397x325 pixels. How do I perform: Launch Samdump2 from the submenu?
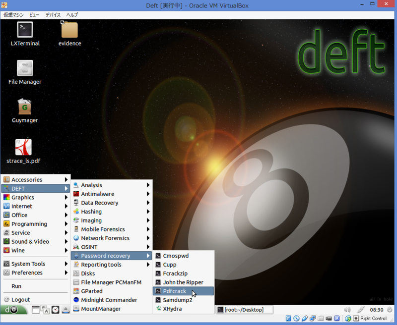(183, 300)
